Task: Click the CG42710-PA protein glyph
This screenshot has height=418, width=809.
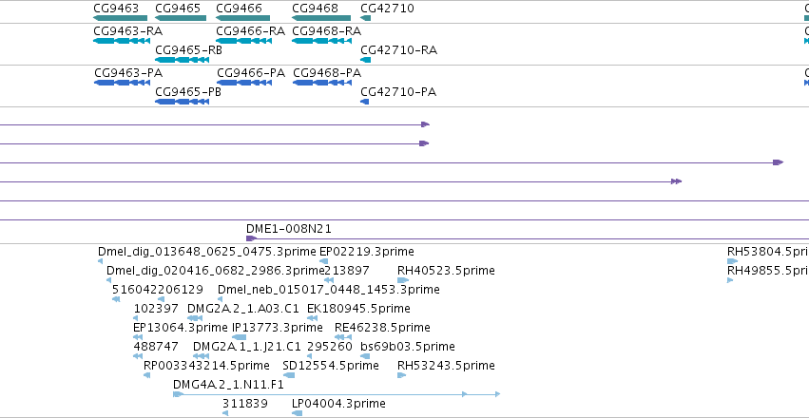Action: [364, 102]
